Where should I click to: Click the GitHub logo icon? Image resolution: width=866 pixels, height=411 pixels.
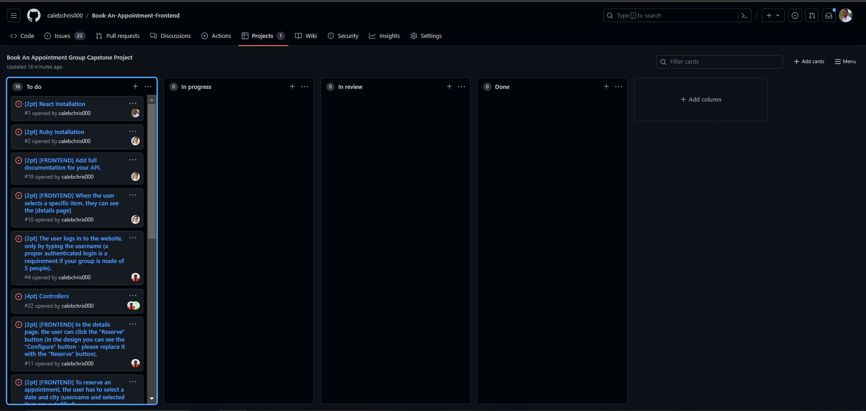33,15
